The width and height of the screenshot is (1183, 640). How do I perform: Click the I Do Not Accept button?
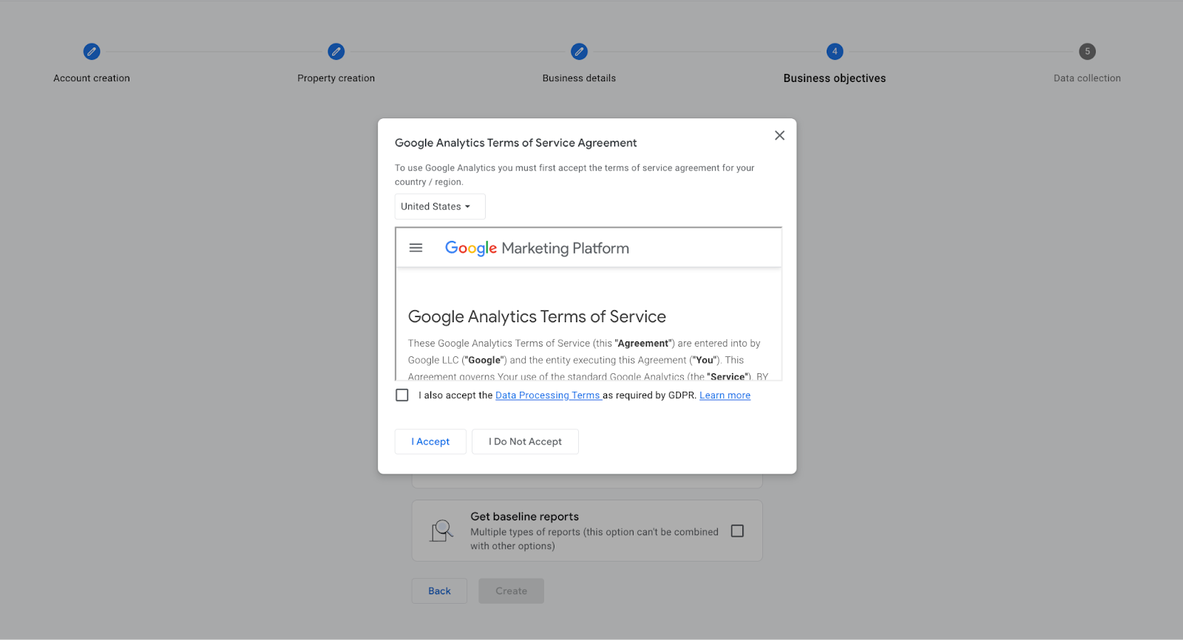(x=525, y=441)
